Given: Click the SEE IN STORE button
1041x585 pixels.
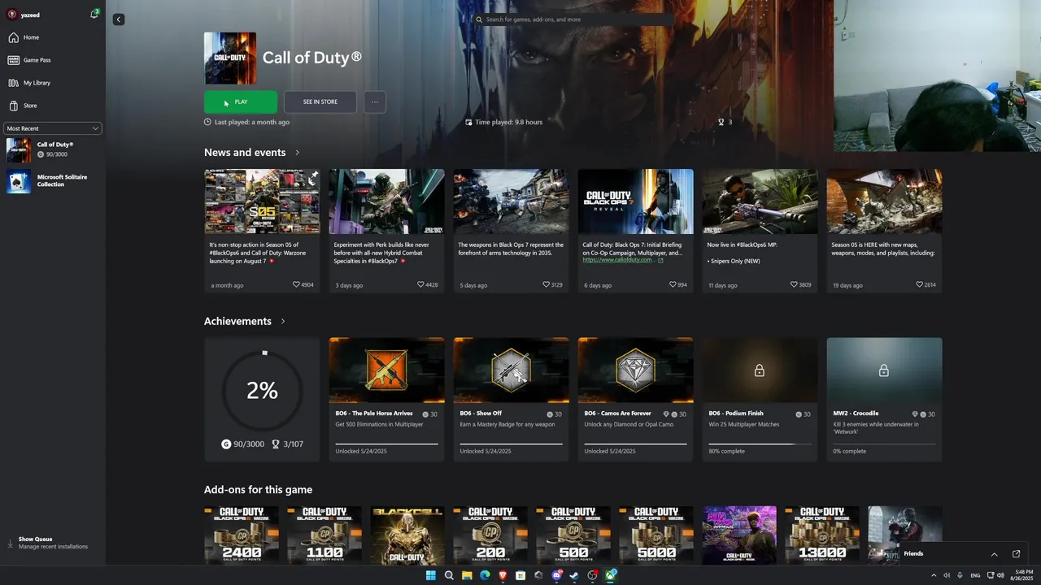Looking at the screenshot, I should 320,102.
